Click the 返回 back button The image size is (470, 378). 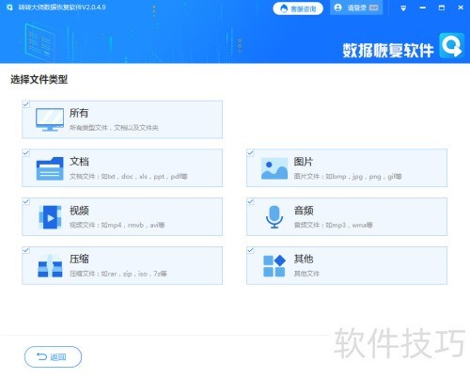coord(53,356)
